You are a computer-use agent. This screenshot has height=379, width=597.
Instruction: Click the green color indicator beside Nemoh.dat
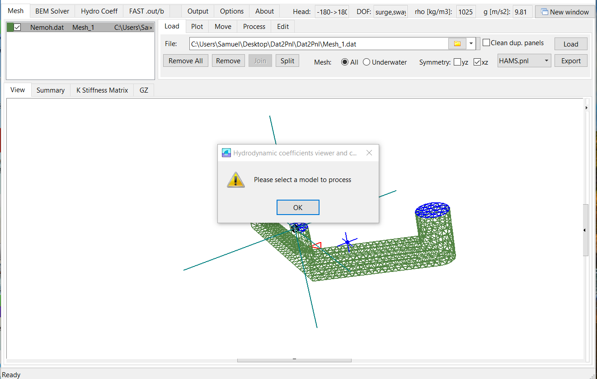(10, 27)
